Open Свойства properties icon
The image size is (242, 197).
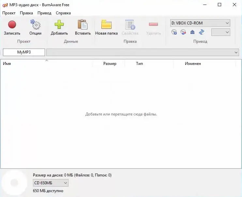[130, 27]
